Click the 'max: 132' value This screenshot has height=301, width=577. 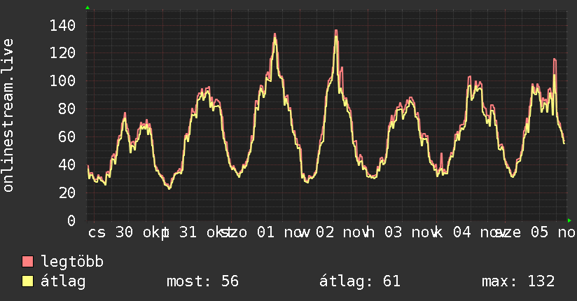coord(518,281)
